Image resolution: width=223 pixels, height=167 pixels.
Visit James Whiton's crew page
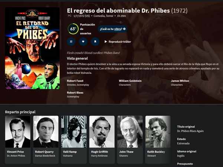click(180, 81)
